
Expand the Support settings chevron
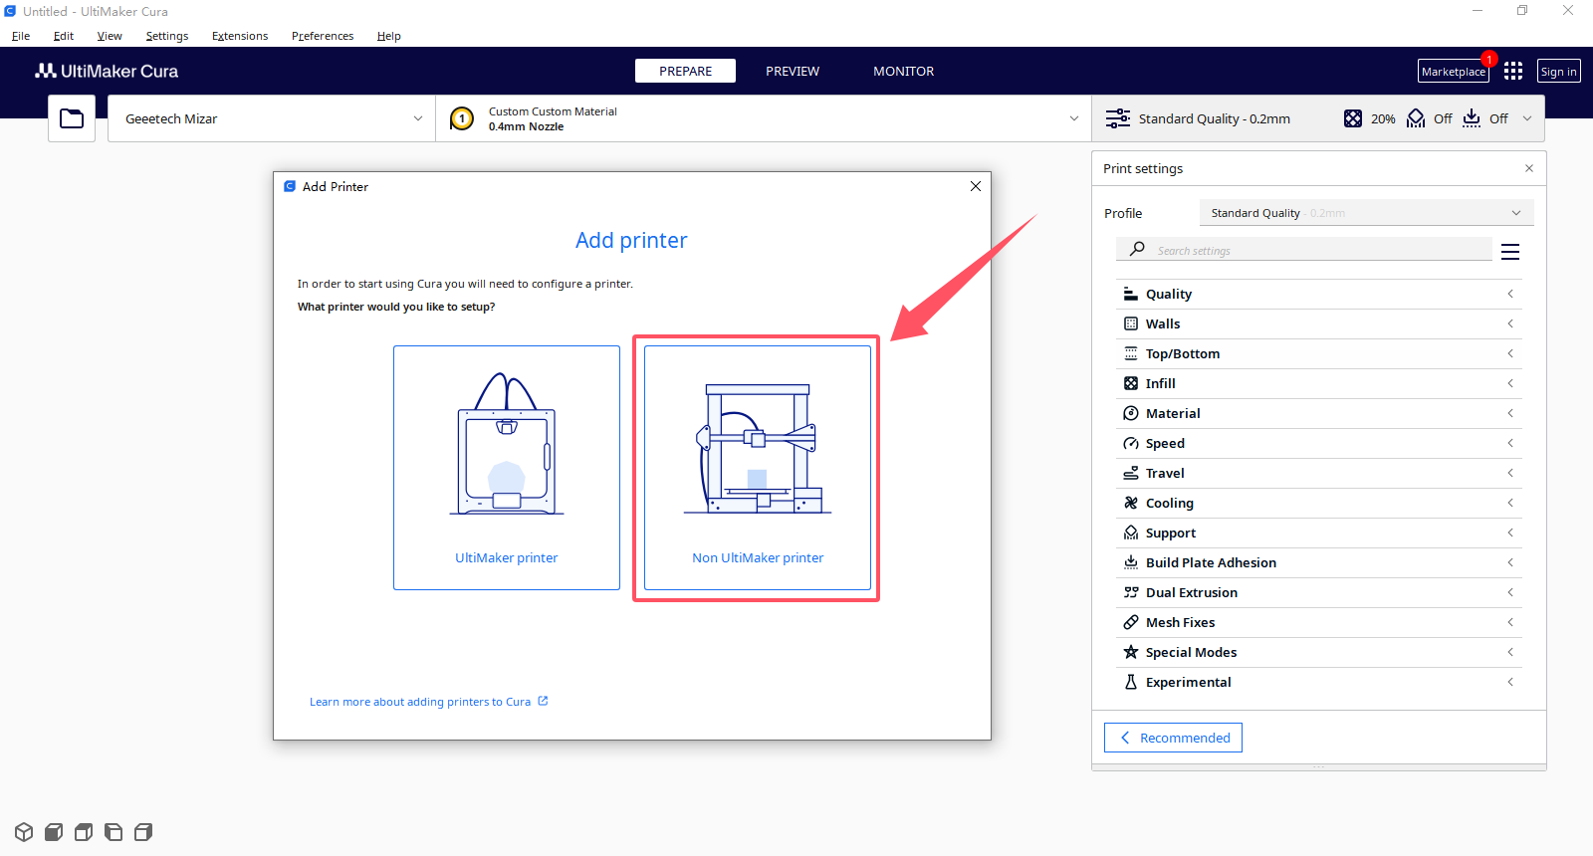pyautogui.click(x=1510, y=533)
